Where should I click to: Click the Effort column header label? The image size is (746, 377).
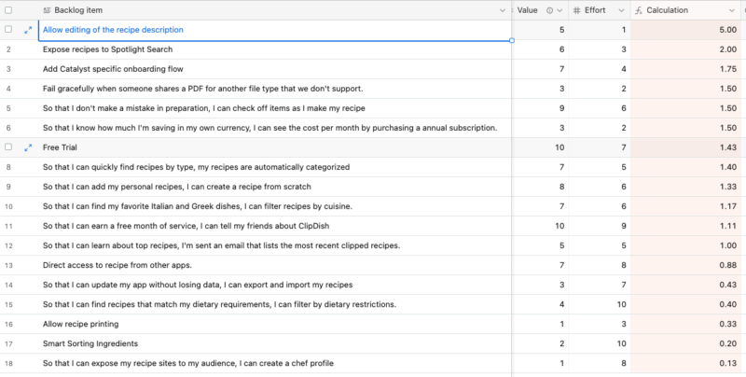coord(595,10)
